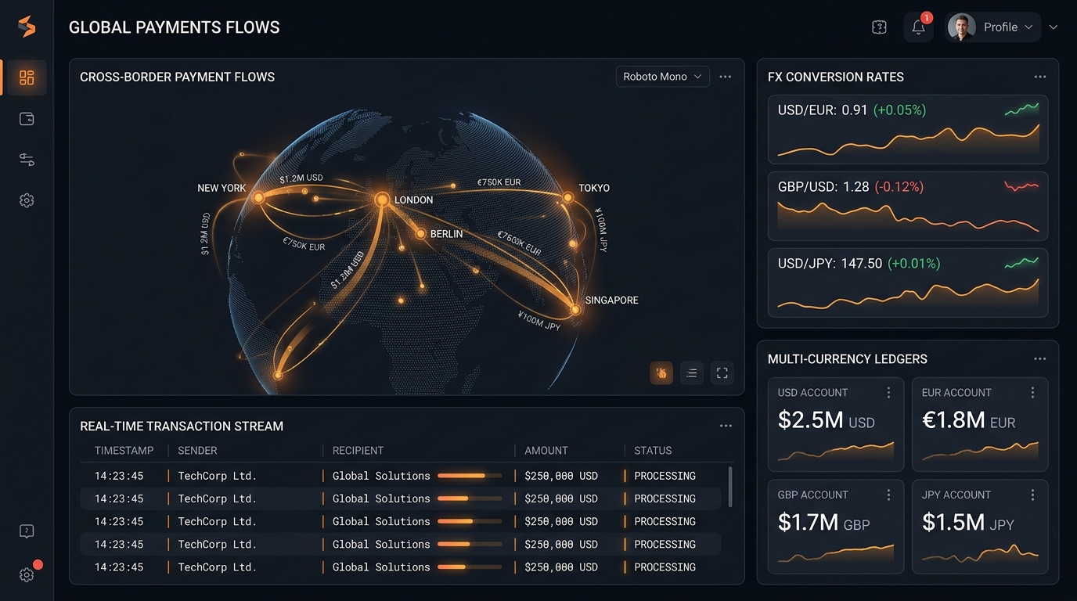Image resolution: width=1077 pixels, height=601 pixels.
Task: Open the wallet section in sidebar
Action: [x=27, y=119]
